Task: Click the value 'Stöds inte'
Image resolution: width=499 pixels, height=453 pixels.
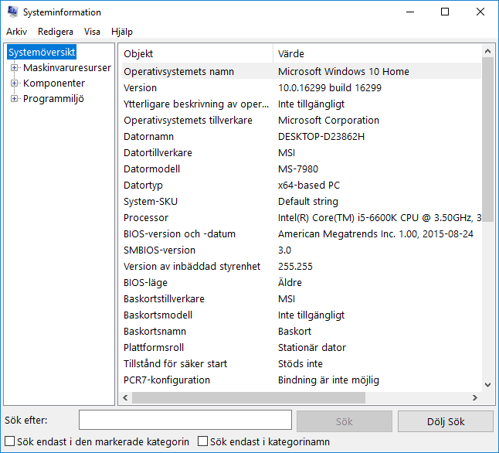Action: [x=300, y=364]
